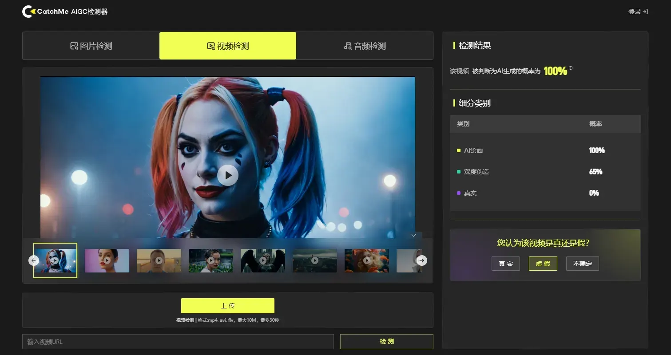Click the login arrow icon at top right
This screenshot has height=355, width=671.
click(x=646, y=12)
